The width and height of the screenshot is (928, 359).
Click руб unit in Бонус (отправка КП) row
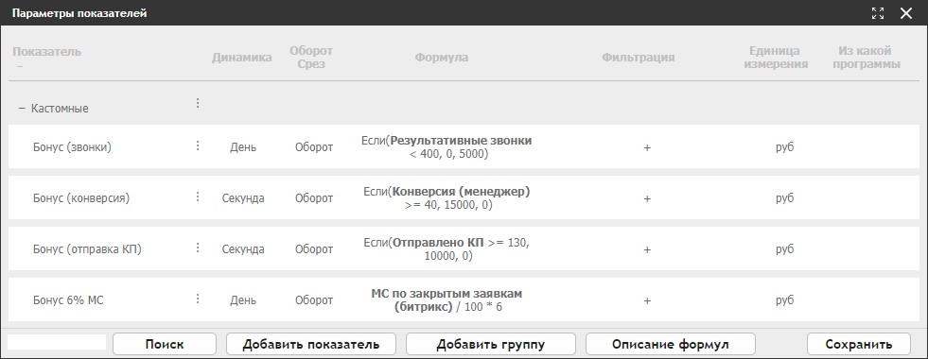[785, 249]
